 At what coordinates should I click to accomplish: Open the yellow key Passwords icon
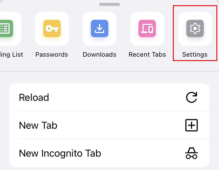[52, 28]
